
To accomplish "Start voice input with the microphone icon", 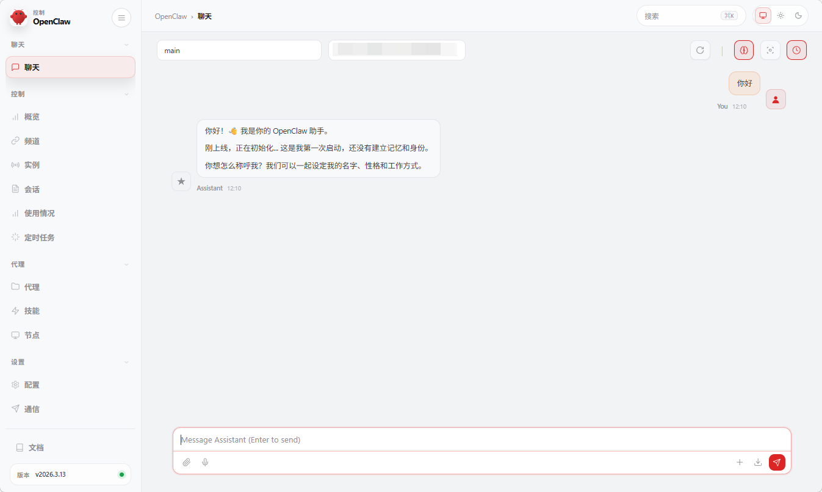I will click(205, 462).
